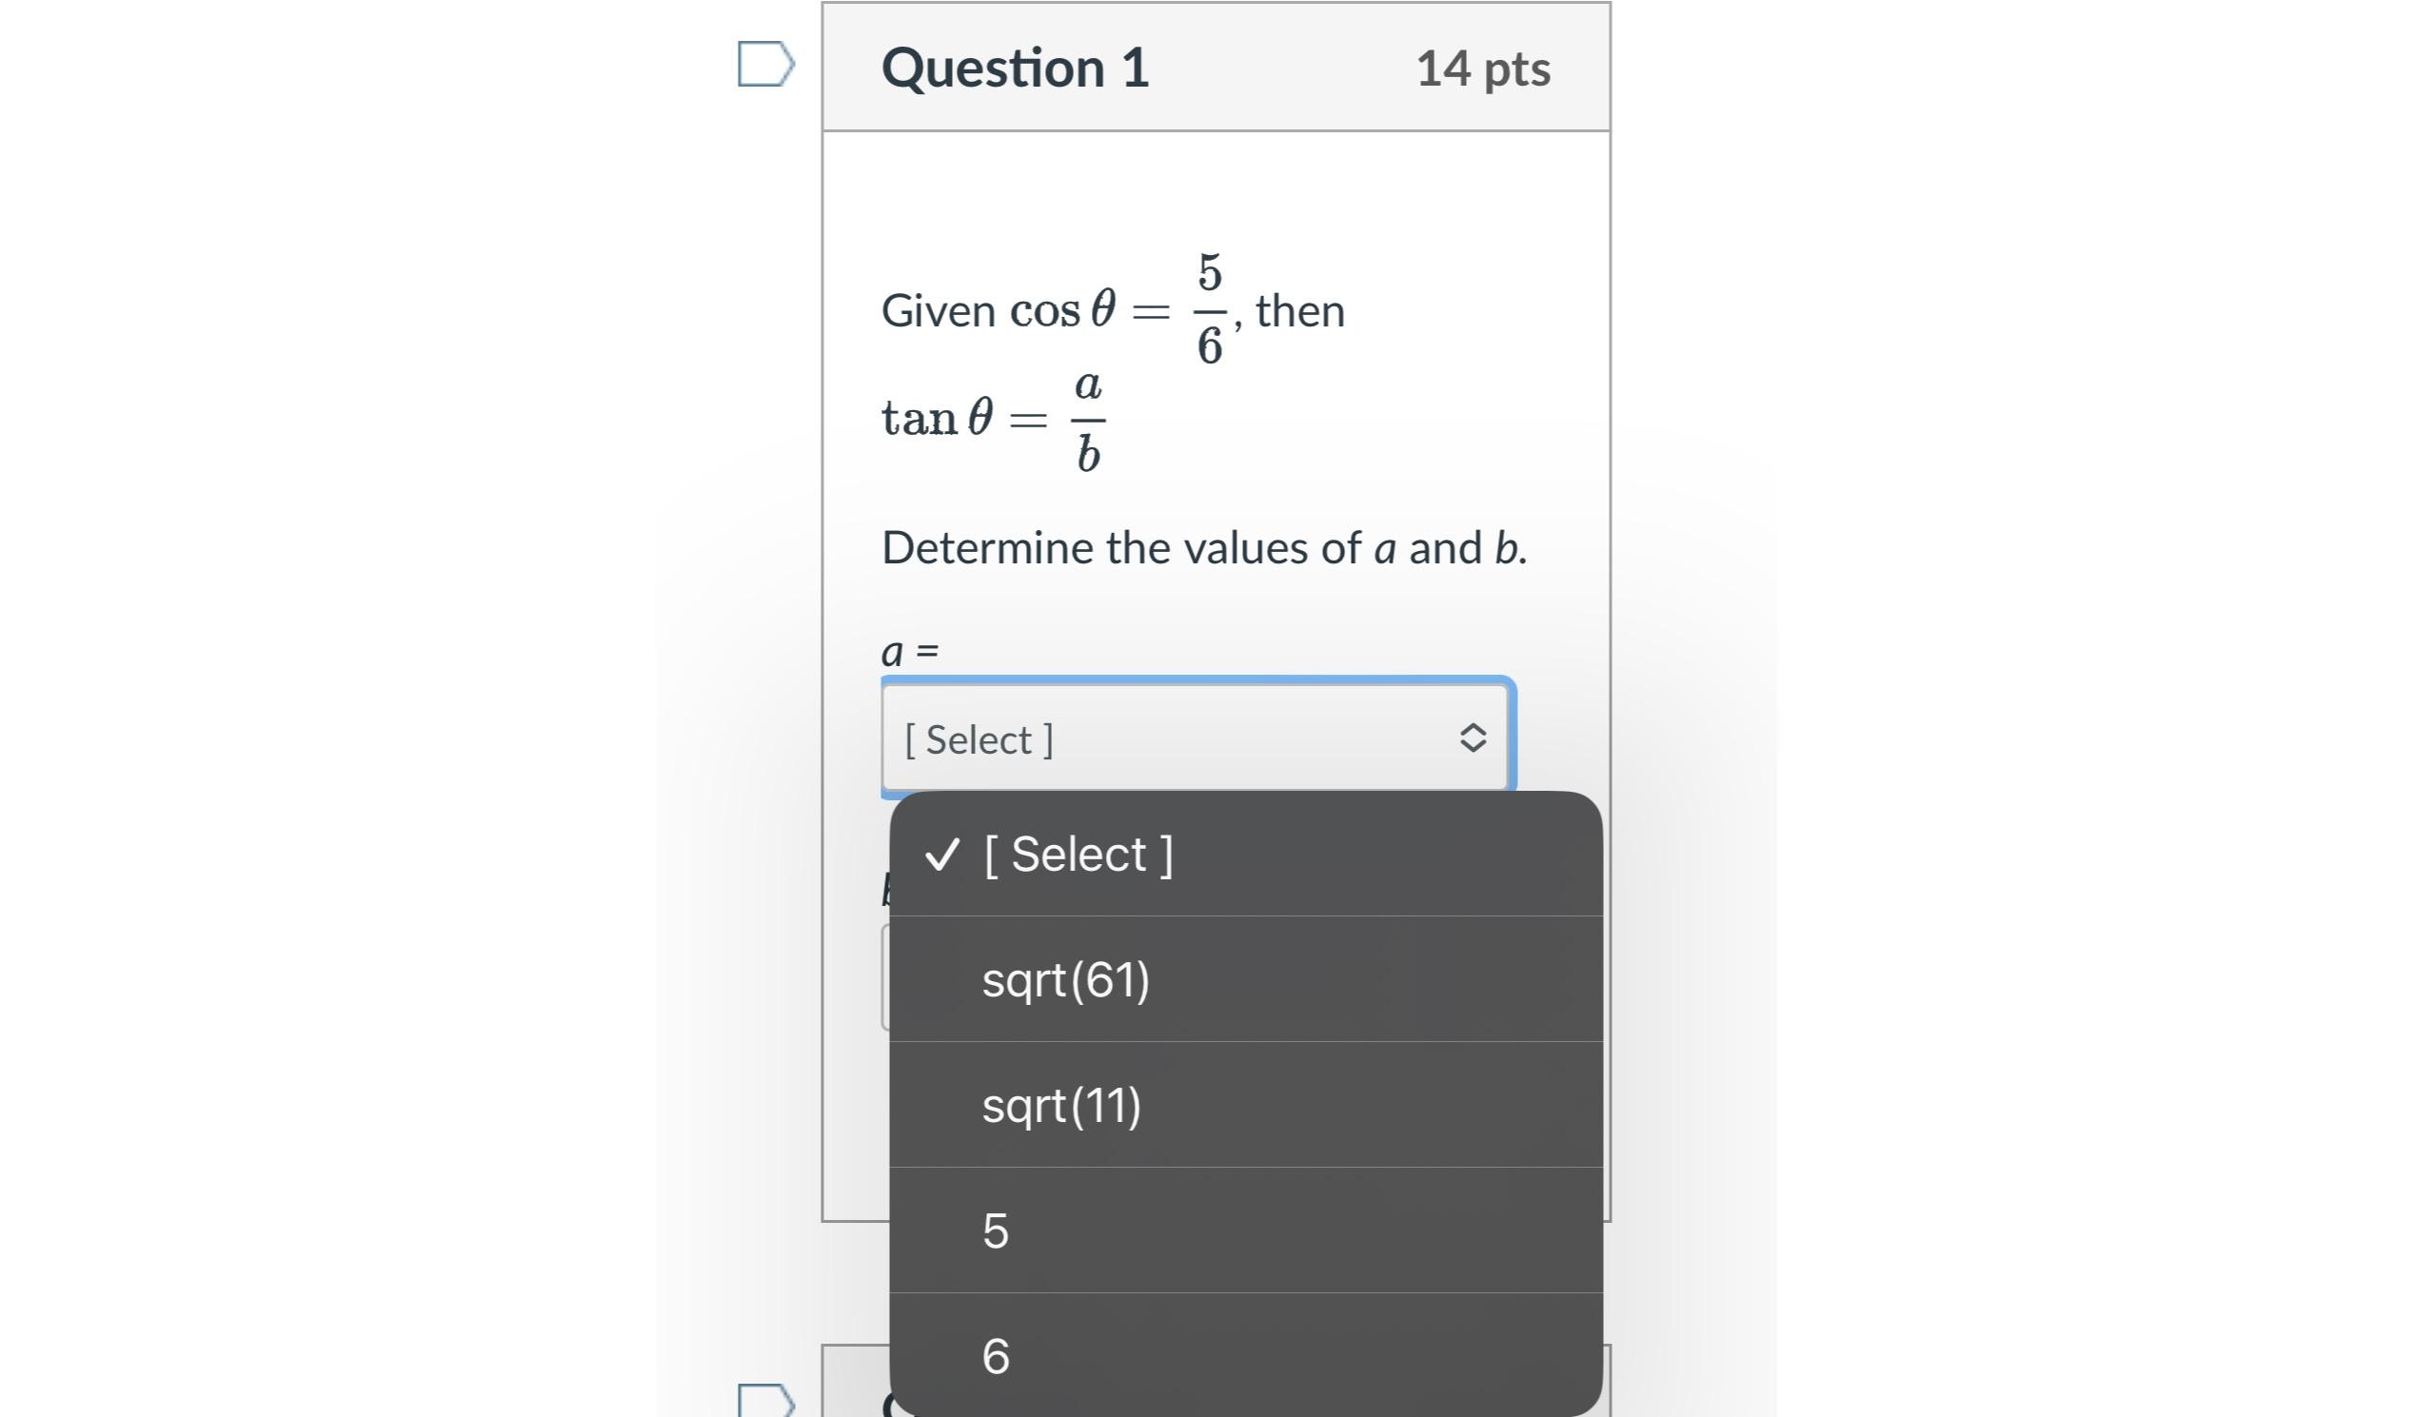Select option 6 in the dropdown list
The height and width of the screenshot is (1417, 2433).
(996, 1356)
